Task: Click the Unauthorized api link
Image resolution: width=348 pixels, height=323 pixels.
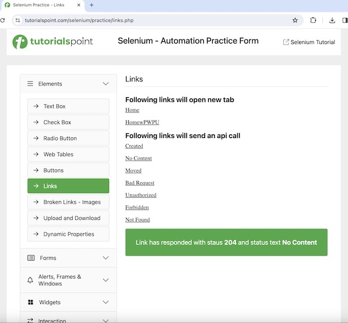Action: (140, 195)
